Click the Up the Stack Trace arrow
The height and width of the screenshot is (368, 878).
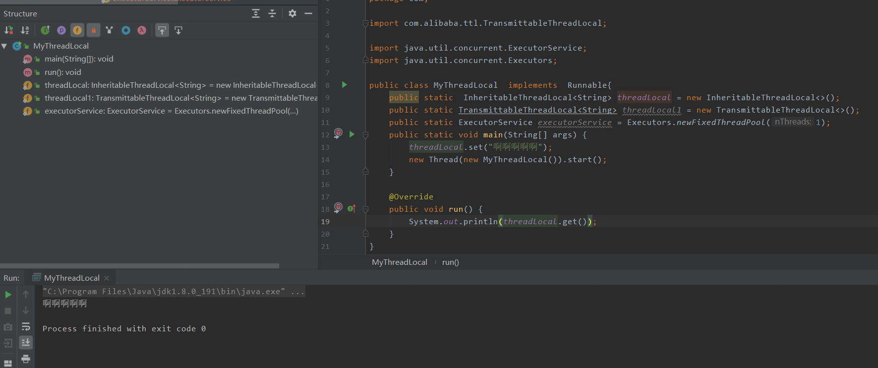coord(26,295)
